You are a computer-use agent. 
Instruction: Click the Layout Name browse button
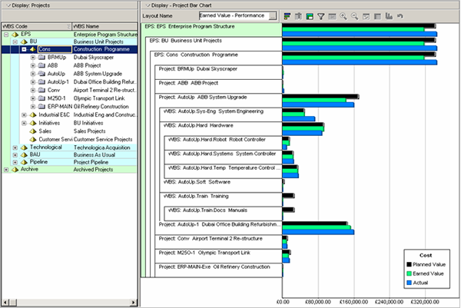point(273,16)
